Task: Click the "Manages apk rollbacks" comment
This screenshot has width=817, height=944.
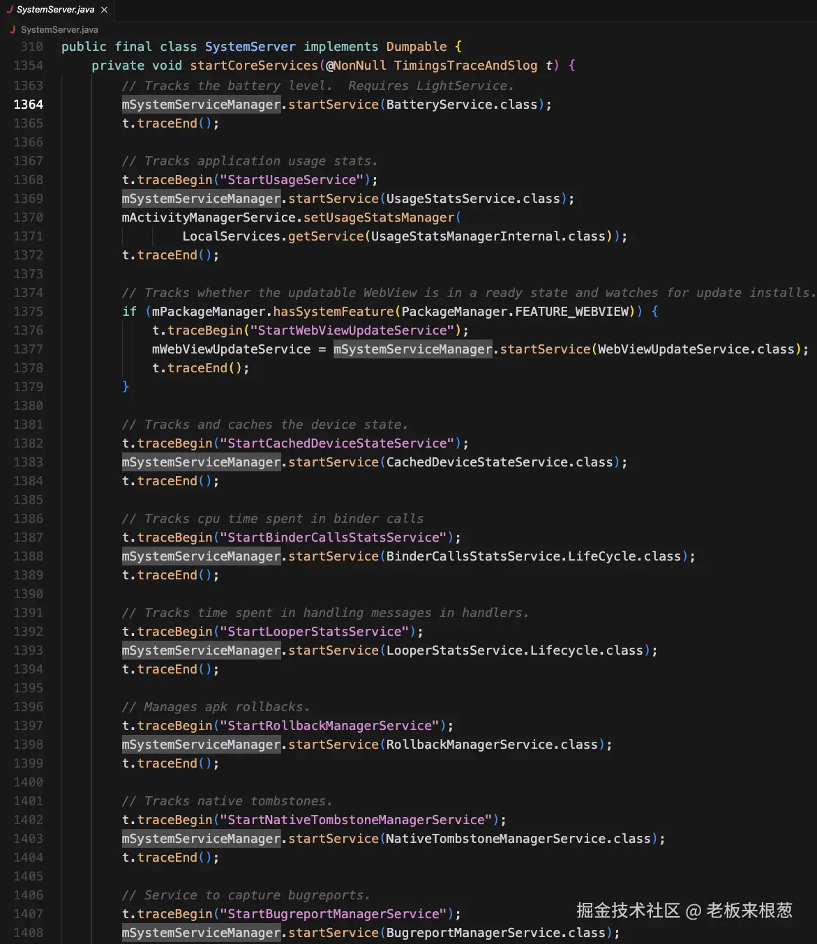Action: tap(216, 707)
